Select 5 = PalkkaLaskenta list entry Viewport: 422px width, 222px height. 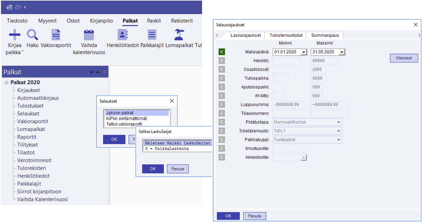point(167,149)
